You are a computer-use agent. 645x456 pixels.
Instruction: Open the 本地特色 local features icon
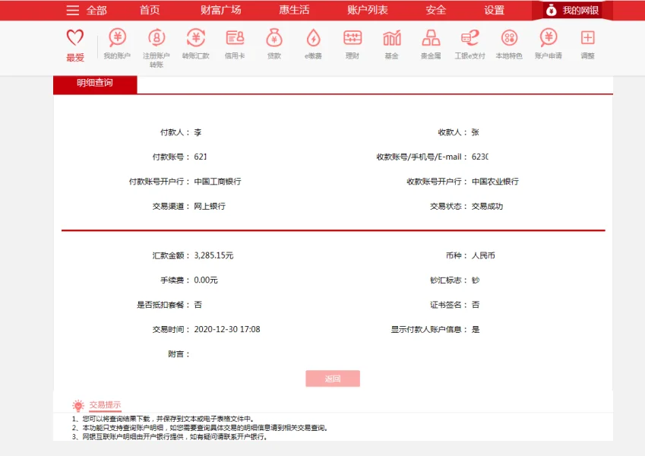coord(509,38)
